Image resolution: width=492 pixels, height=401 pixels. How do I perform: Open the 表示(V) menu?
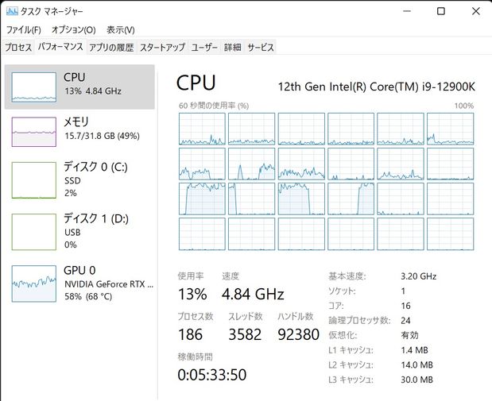pos(121,30)
